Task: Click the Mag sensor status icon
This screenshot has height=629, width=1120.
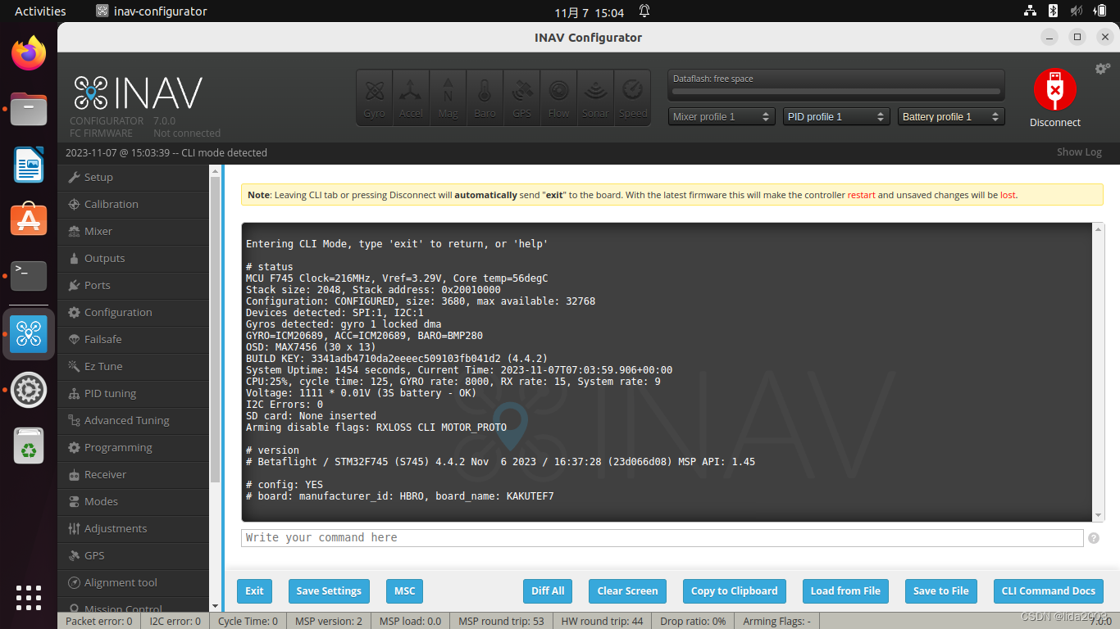Action: [448, 97]
